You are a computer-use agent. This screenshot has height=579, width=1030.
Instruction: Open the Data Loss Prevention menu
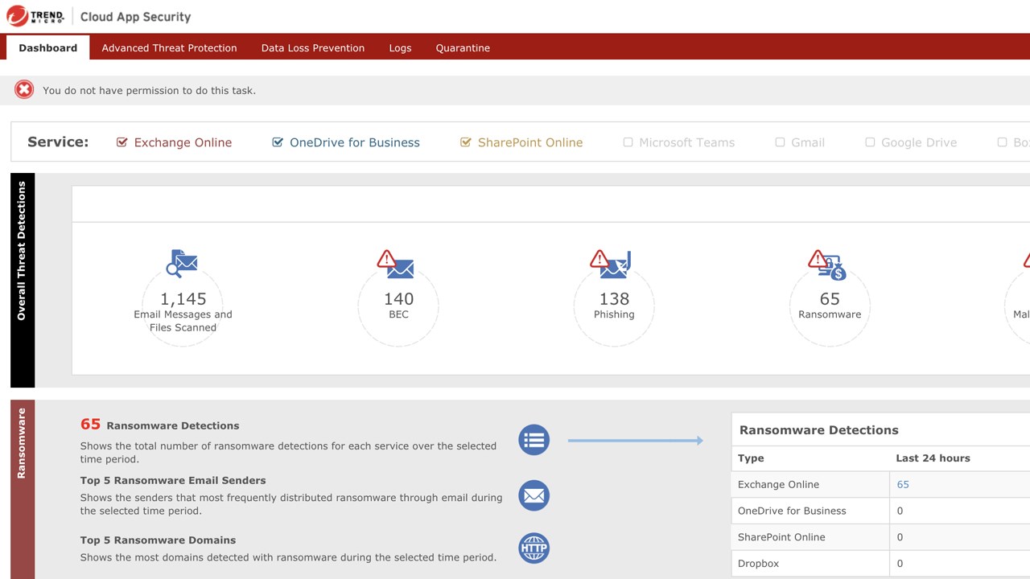click(x=313, y=47)
